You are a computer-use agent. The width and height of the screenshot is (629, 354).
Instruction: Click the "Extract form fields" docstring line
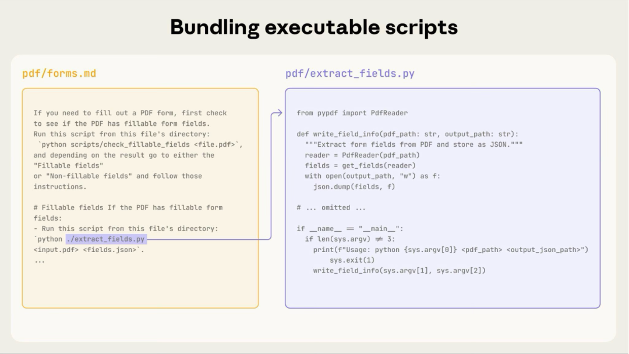click(x=413, y=144)
